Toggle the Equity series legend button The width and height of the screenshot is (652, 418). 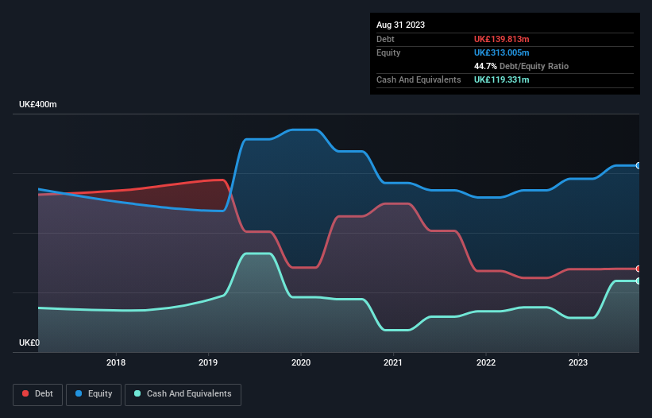94,394
